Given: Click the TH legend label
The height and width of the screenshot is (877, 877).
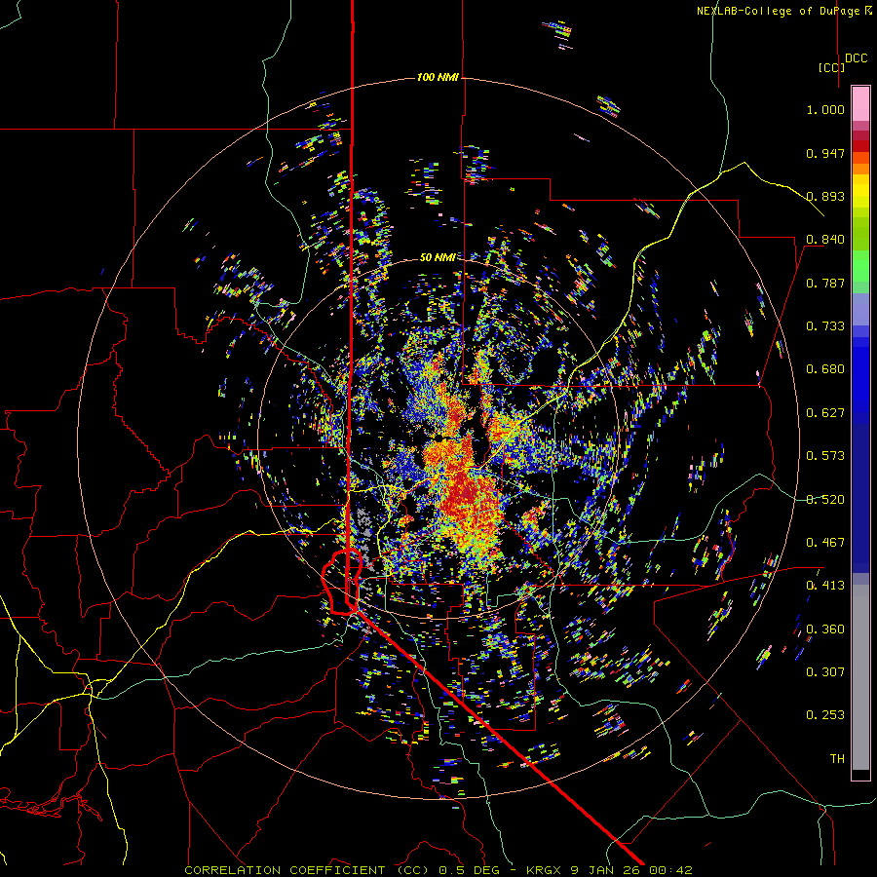Looking at the screenshot, I should (x=837, y=759).
